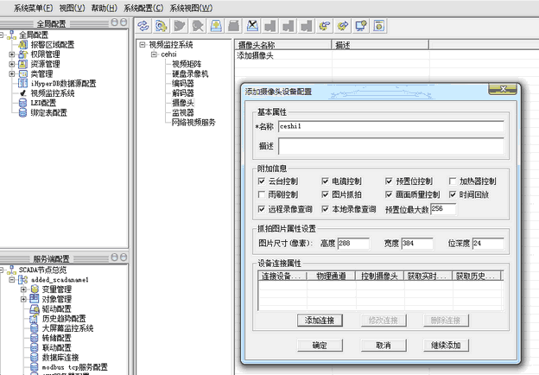Screen dimensions: 539x375
Task: Collapse the added_scadaname1 node
Action: click(x=12, y=279)
